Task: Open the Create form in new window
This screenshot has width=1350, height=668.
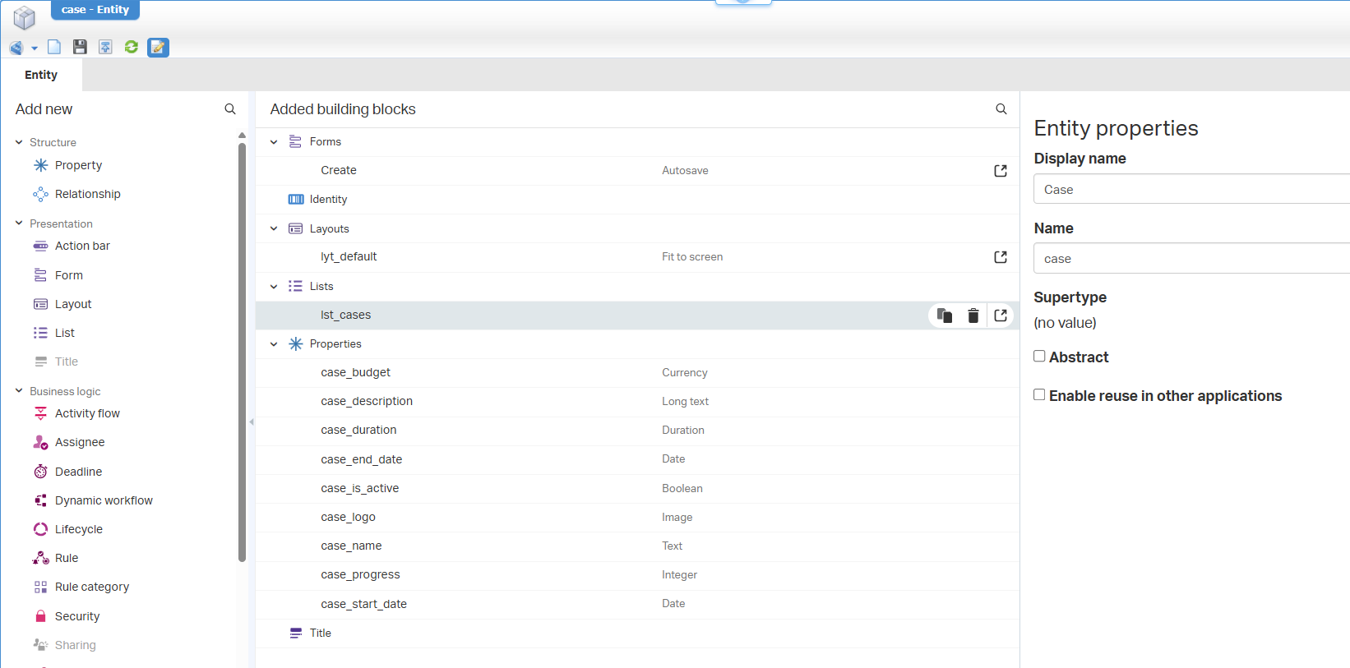Action: 1000,171
